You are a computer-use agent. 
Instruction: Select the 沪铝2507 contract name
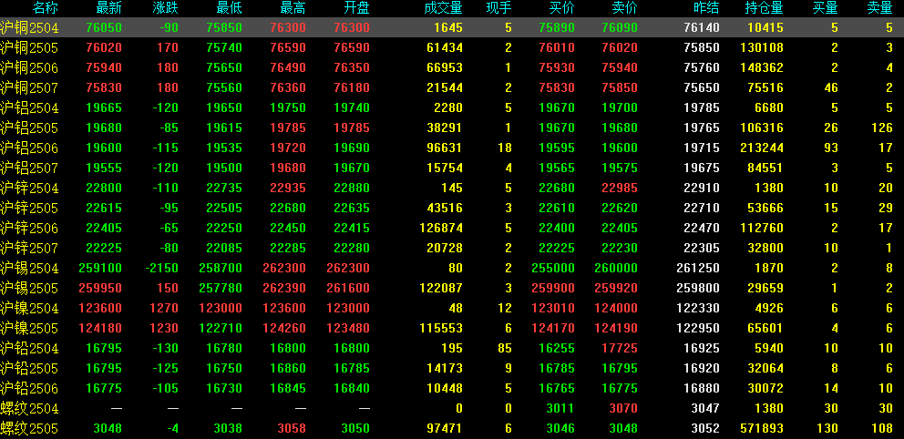[x=29, y=168]
